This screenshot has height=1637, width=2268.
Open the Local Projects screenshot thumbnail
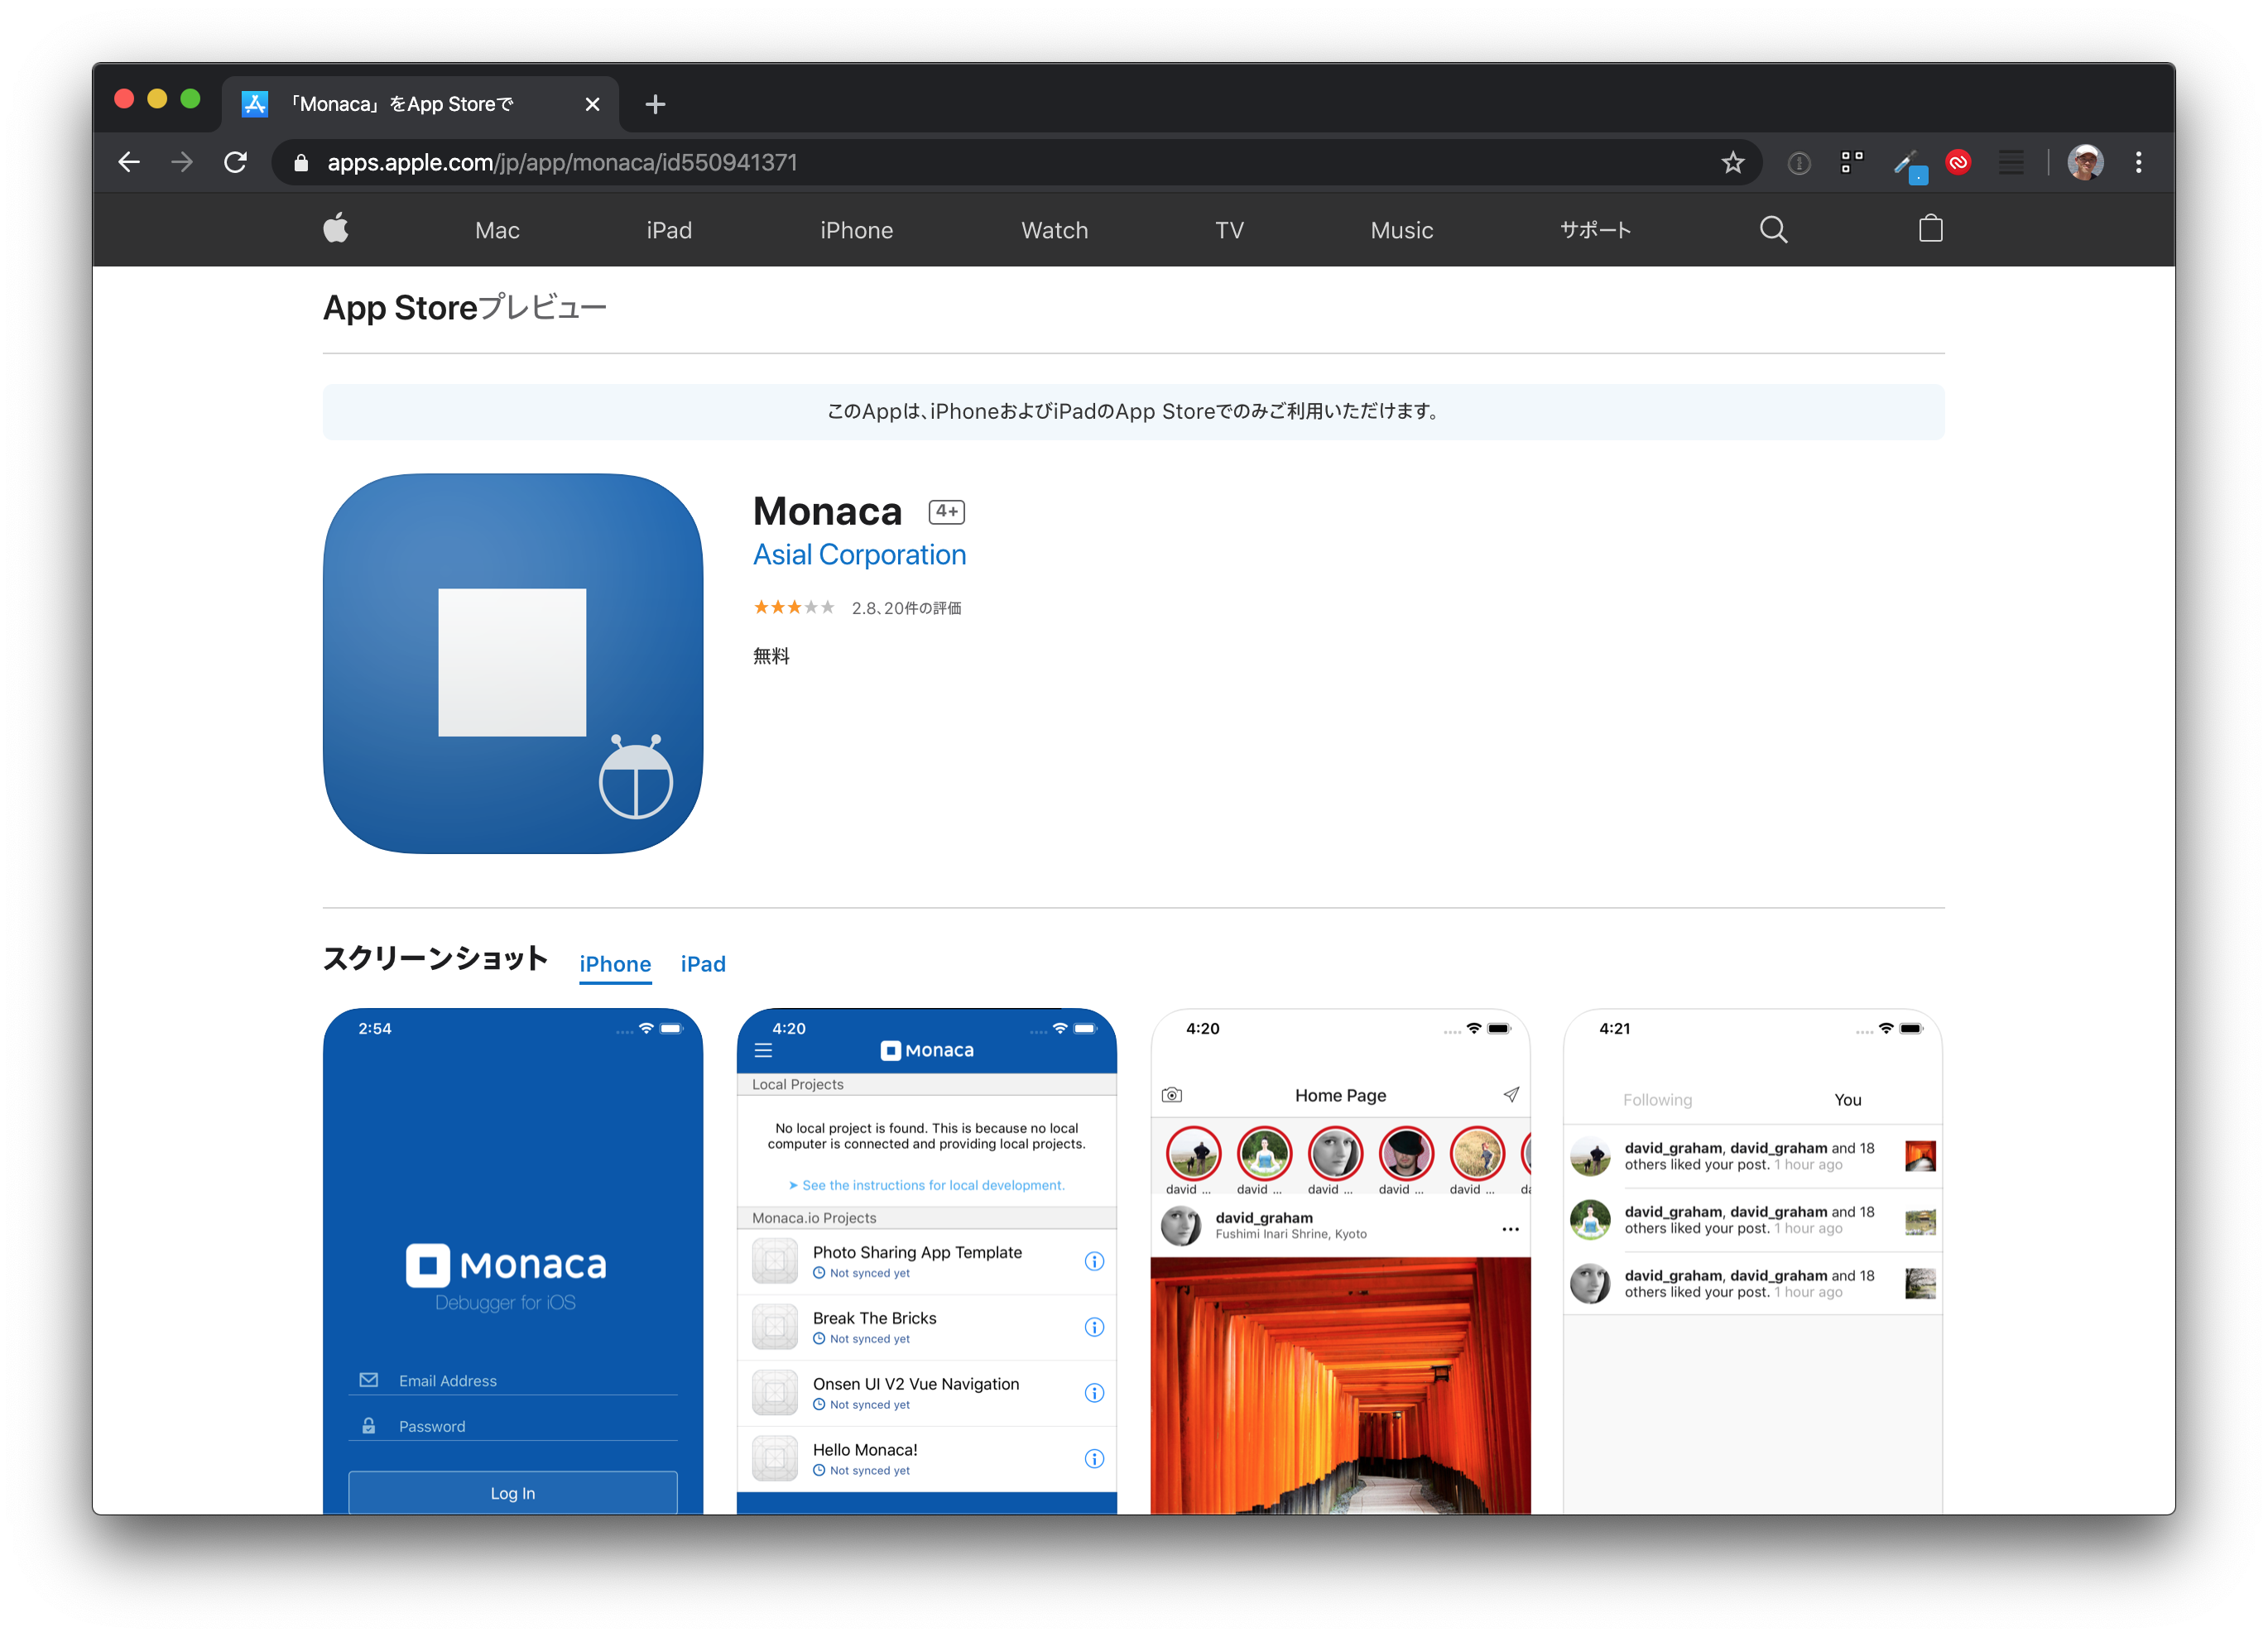(x=926, y=1261)
